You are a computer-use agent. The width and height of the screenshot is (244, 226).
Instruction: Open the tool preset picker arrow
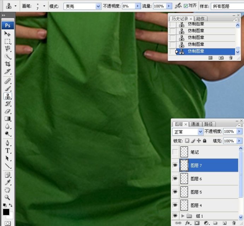pyautogui.click(x=16, y=6)
